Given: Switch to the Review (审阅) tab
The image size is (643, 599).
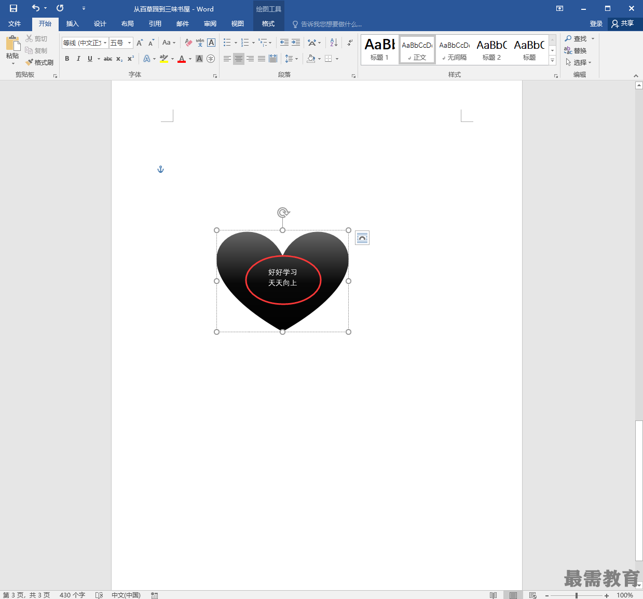Looking at the screenshot, I should tap(210, 24).
